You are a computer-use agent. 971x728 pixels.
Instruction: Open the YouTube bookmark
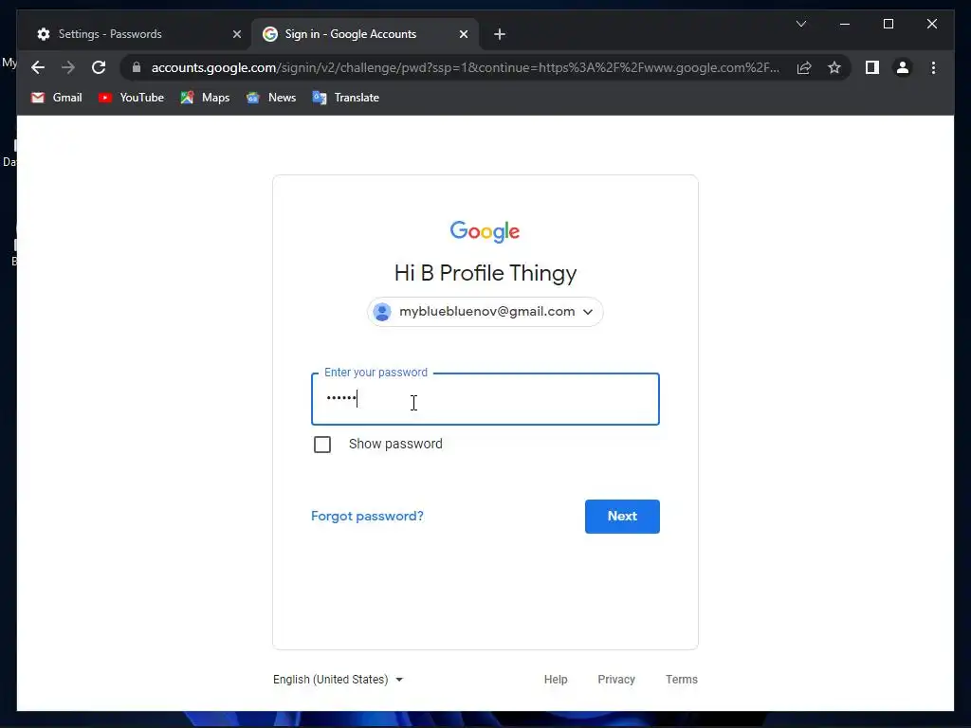(131, 98)
